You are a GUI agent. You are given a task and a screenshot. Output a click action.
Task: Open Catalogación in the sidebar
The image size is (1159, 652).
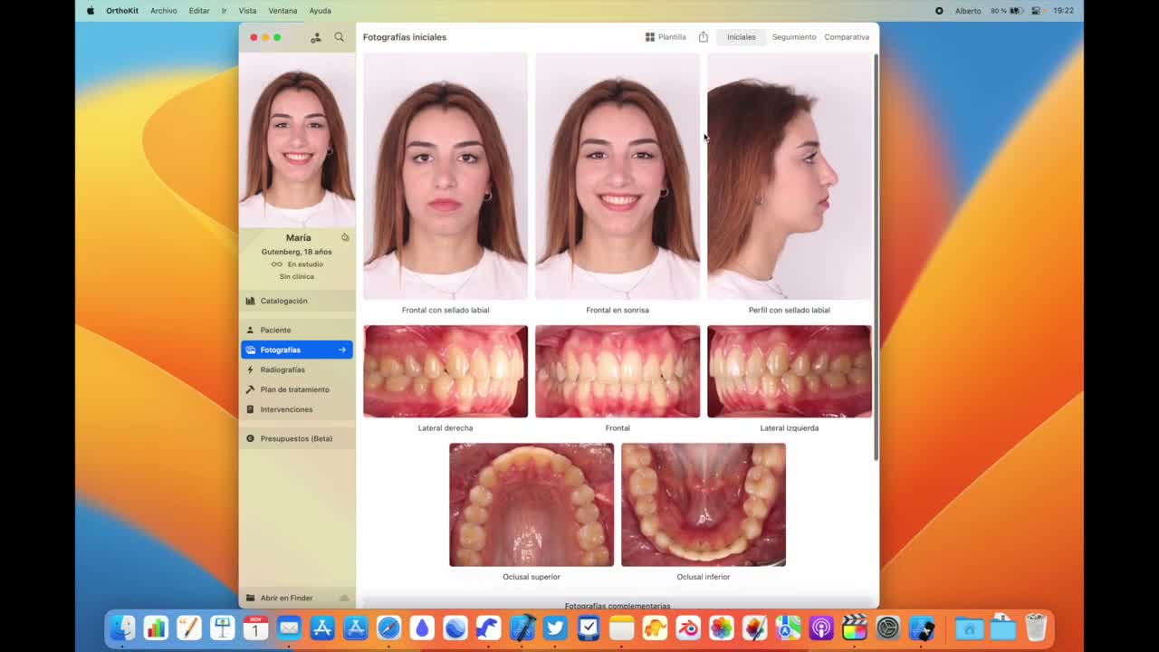pos(297,301)
